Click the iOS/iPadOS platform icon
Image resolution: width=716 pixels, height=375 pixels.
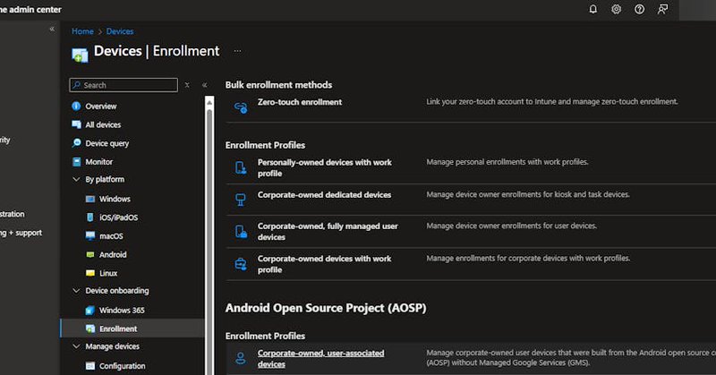[x=90, y=217]
